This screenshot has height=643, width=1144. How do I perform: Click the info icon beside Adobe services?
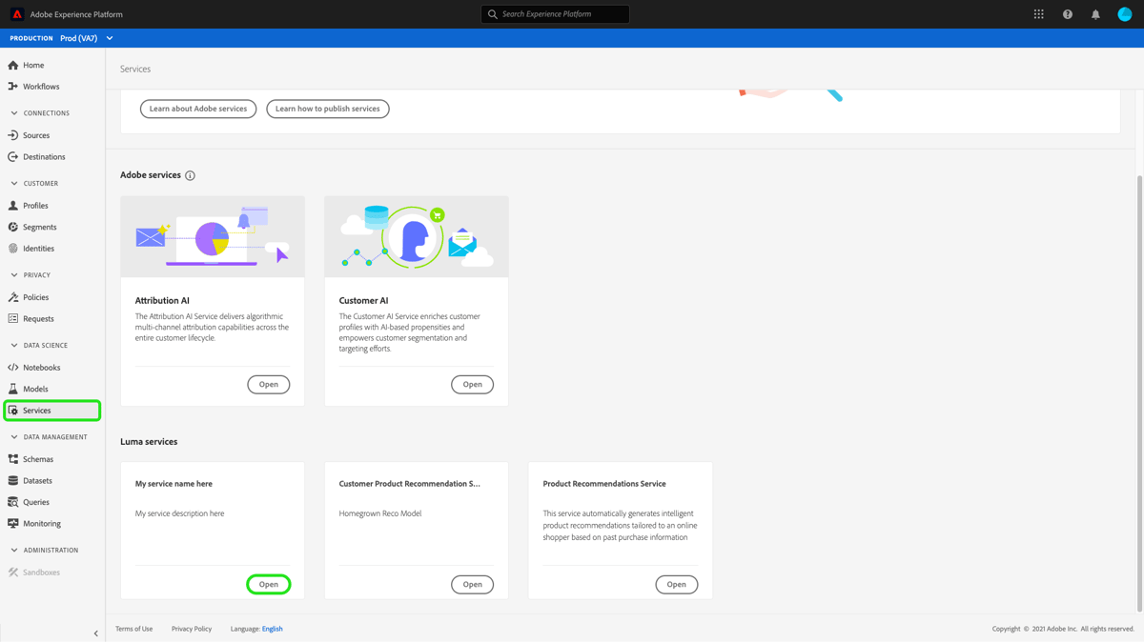[x=190, y=175]
